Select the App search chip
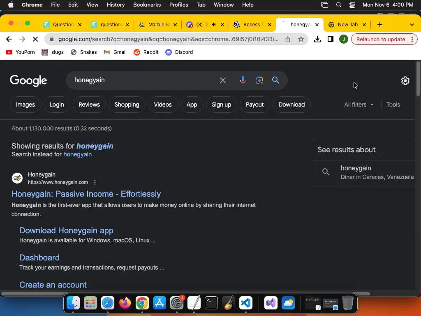Viewport: 421px width, 316px height. click(x=192, y=105)
